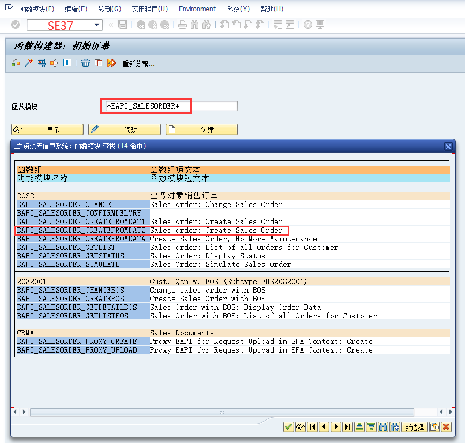Close the 资源库信息系统 search results dialog
The width and height of the screenshot is (465, 443).
(448, 146)
